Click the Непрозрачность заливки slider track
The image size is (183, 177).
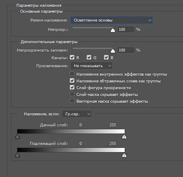93,49
